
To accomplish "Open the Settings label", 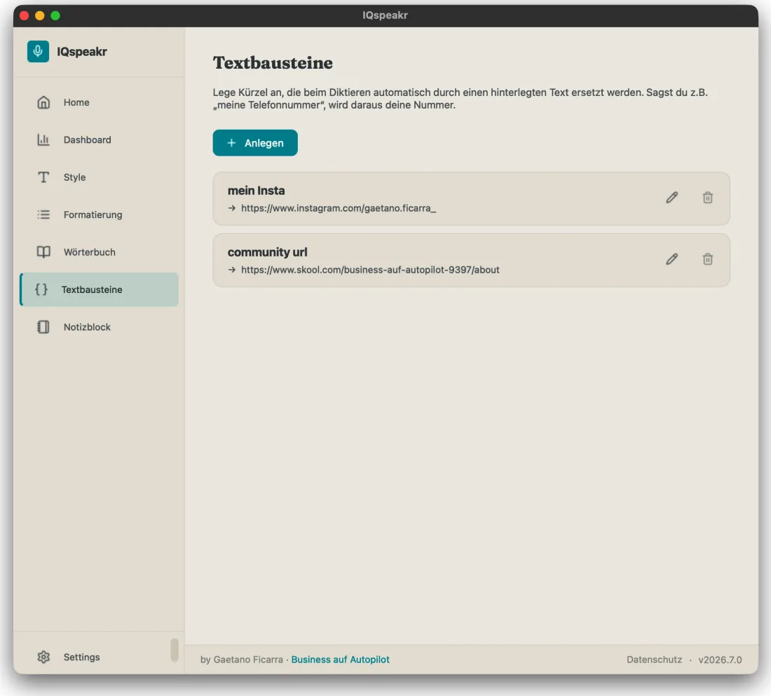I will click(x=81, y=657).
